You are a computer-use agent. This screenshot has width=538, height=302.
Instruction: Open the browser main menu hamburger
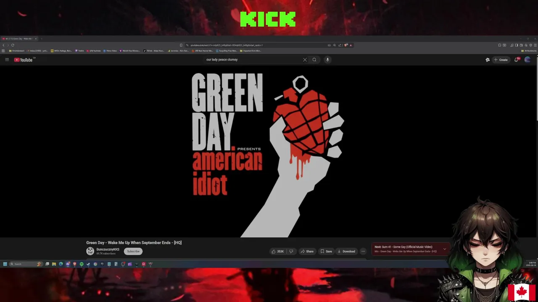(x=535, y=45)
